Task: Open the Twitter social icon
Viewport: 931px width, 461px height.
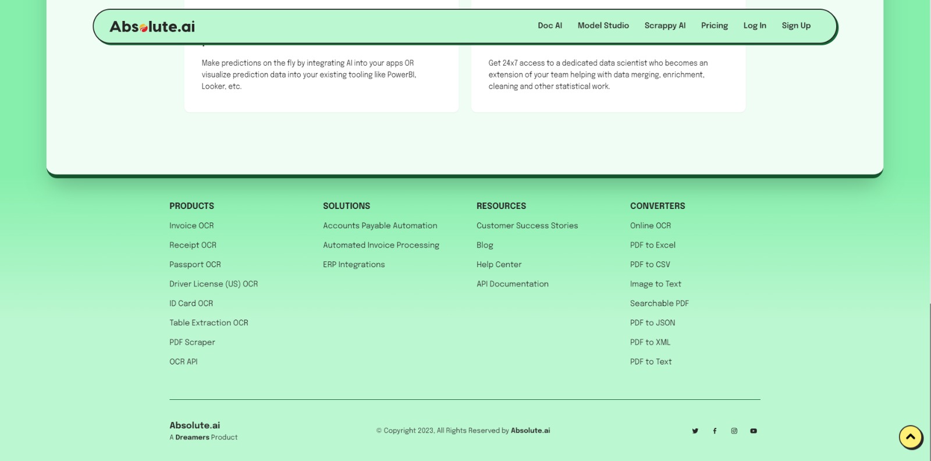Action: 695,431
